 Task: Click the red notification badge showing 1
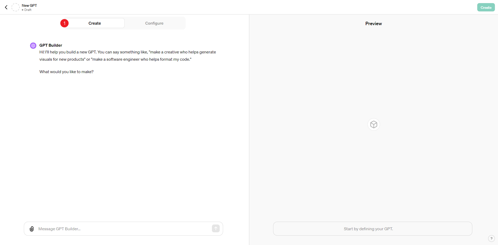[x=65, y=23]
